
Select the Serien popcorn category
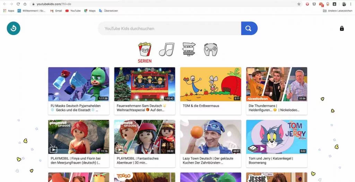pyautogui.click(x=145, y=52)
